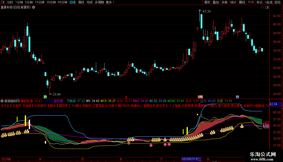The image size is (283, 162).
Task: Open the 统计 statistics button
Action: 233,2
